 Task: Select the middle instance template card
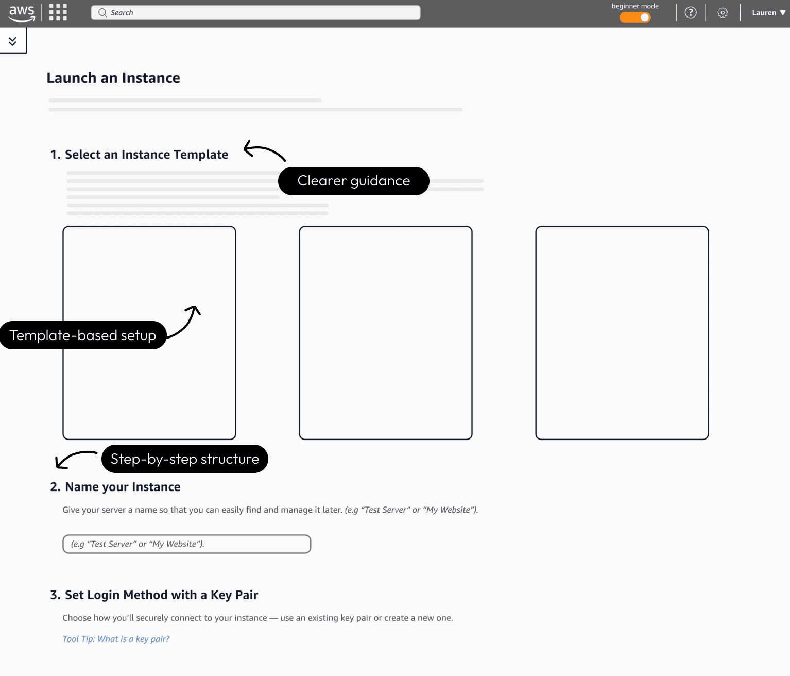386,333
